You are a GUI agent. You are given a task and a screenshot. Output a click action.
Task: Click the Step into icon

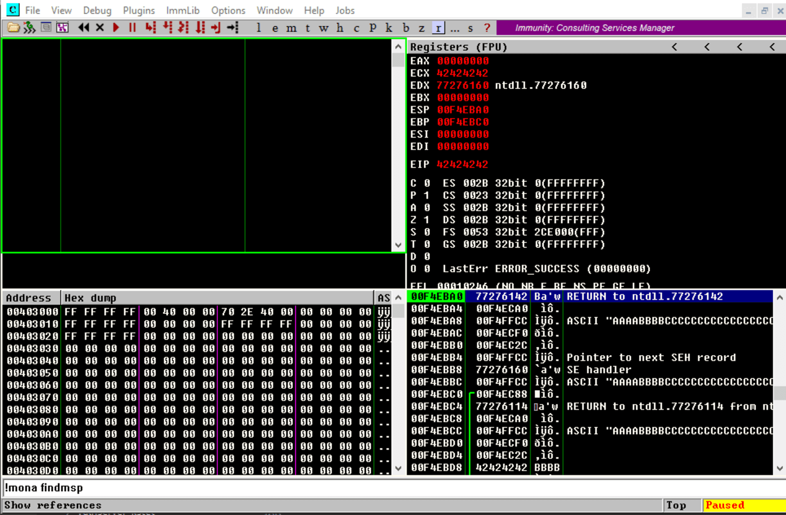tap(151, 28)
